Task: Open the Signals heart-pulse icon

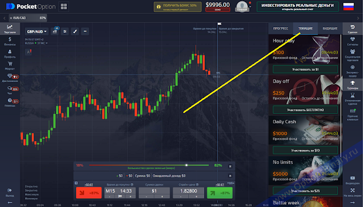Action: 352,41
